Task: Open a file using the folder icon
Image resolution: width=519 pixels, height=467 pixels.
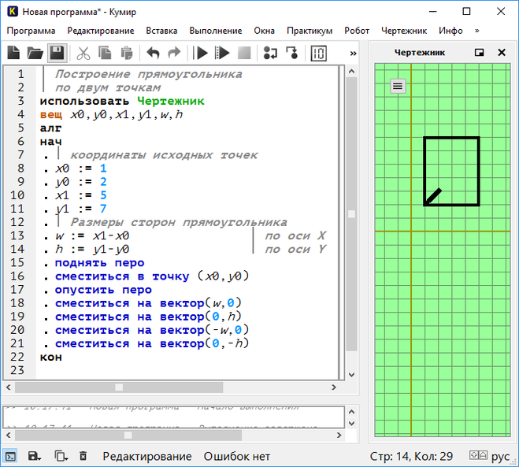Action: pos(35,53)
